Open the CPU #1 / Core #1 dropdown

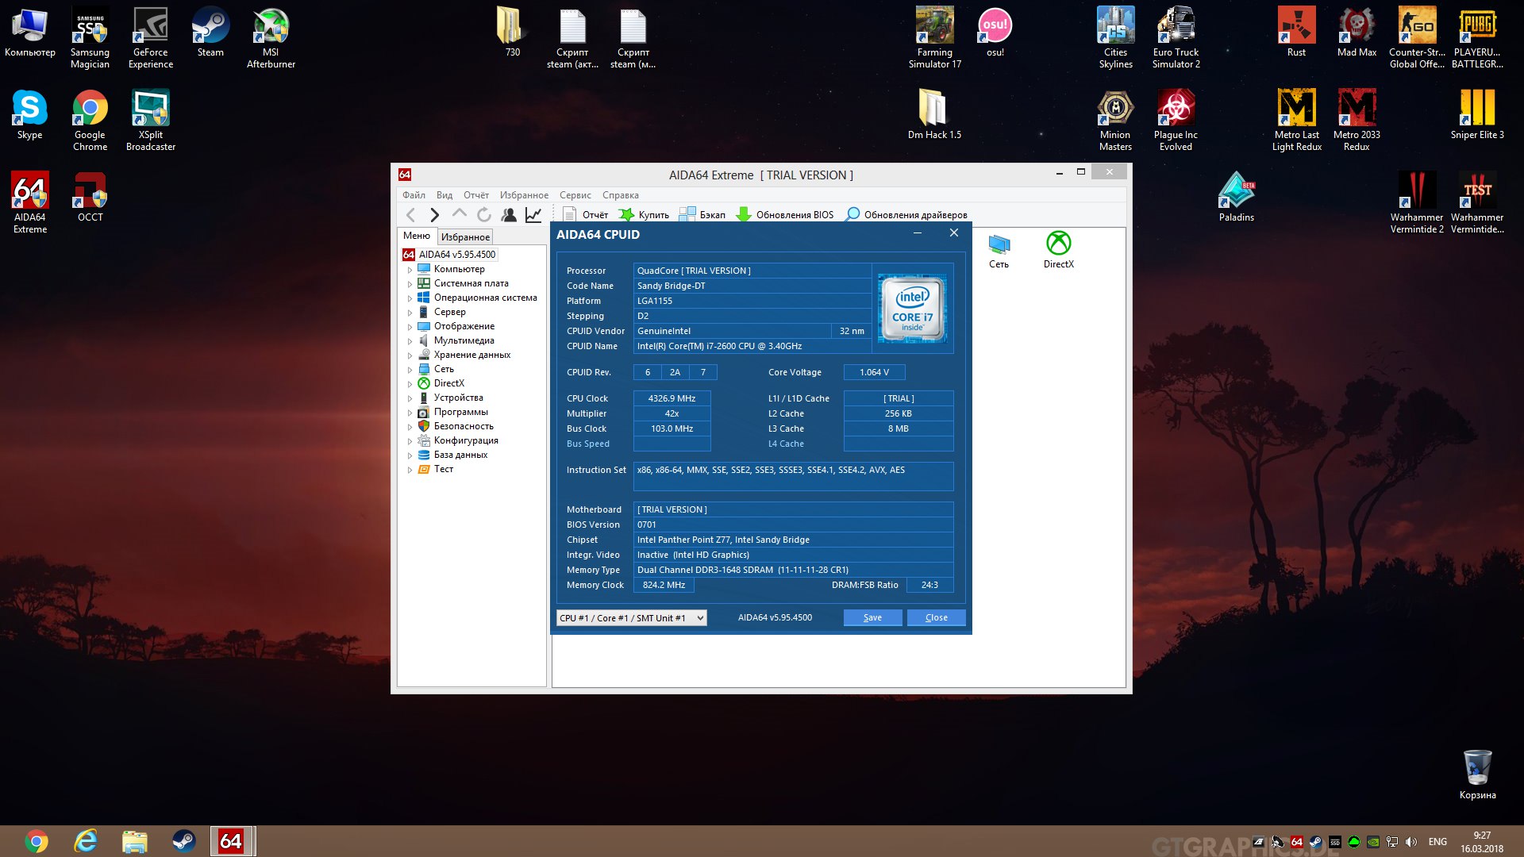(x=631, y=618)
